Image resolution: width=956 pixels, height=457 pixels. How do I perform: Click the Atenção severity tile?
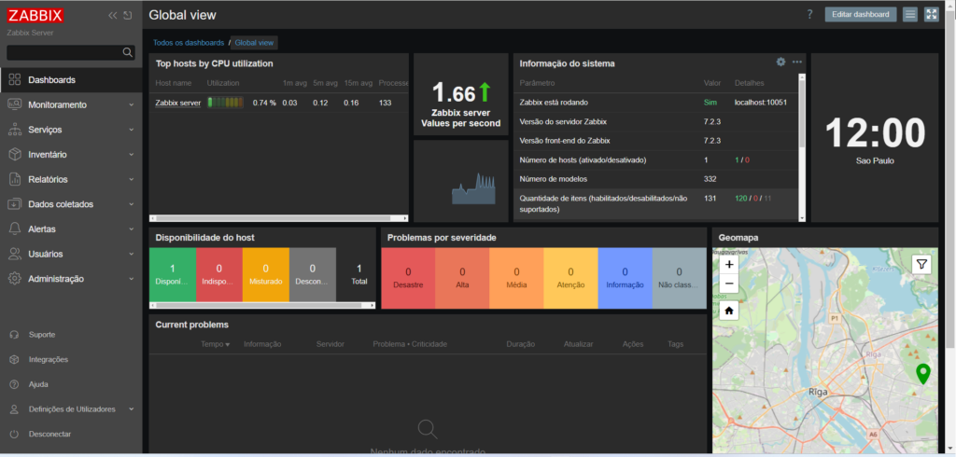click(570, 278)
